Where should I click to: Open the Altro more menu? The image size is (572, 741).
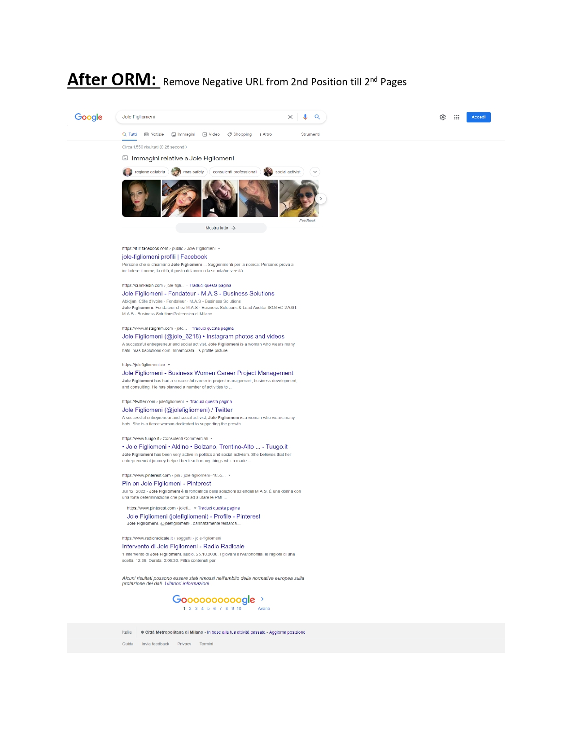(x=266, y=134)
